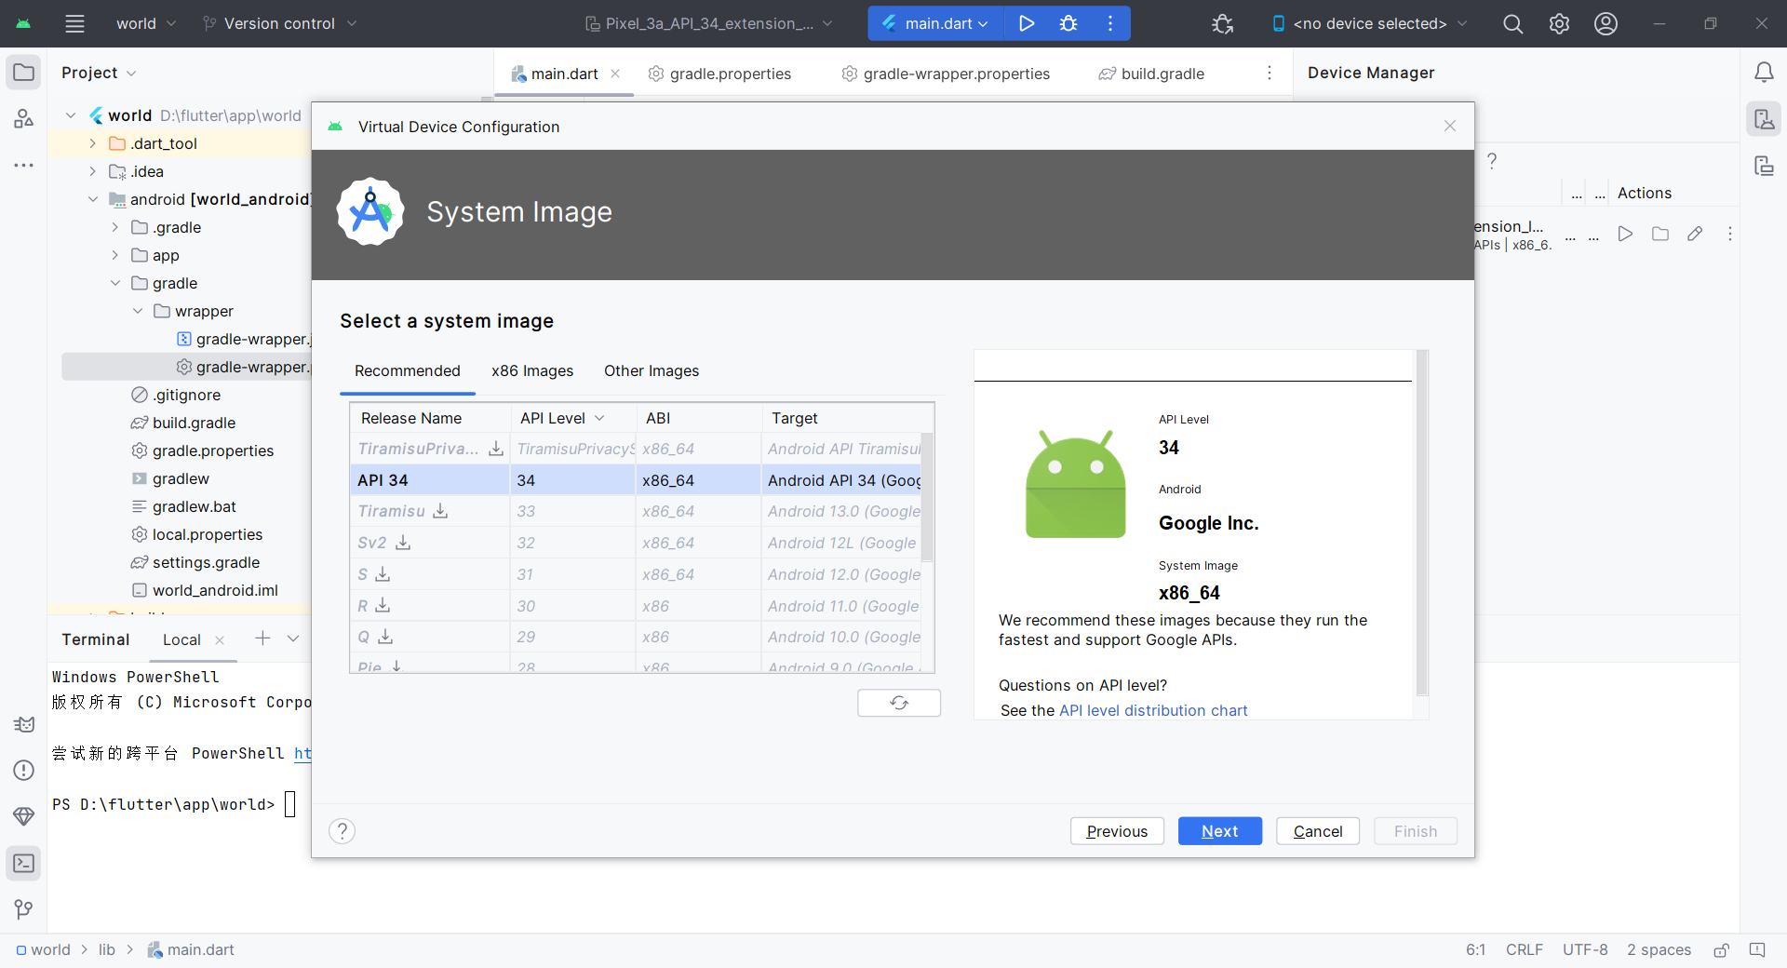Open the dialog help question mark
The image size is (1787, 968).
click(x=342, y=830)
